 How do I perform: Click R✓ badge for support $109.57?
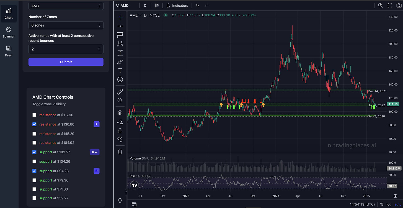95,152
